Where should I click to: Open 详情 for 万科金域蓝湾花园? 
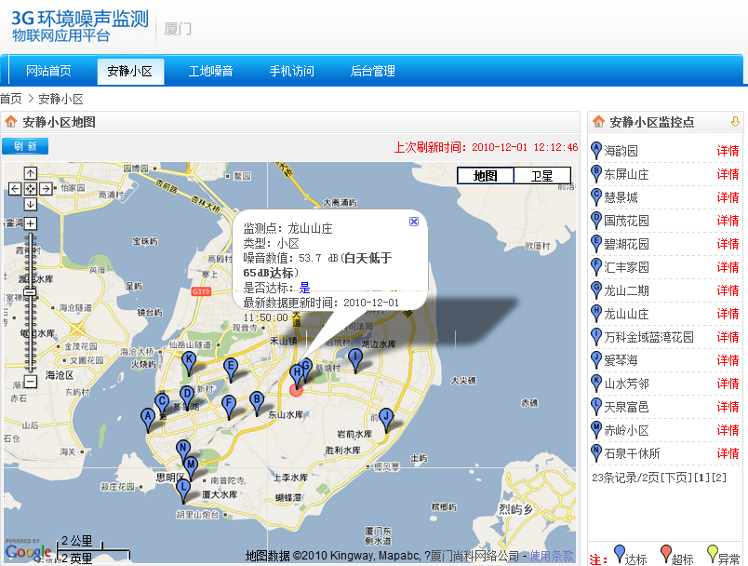click(728, 337)
